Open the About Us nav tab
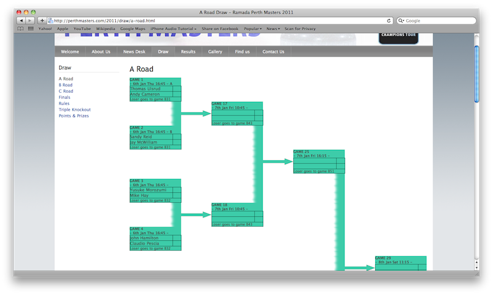The height and width of the screenshot is (295, 493). [x=101, y=52]
